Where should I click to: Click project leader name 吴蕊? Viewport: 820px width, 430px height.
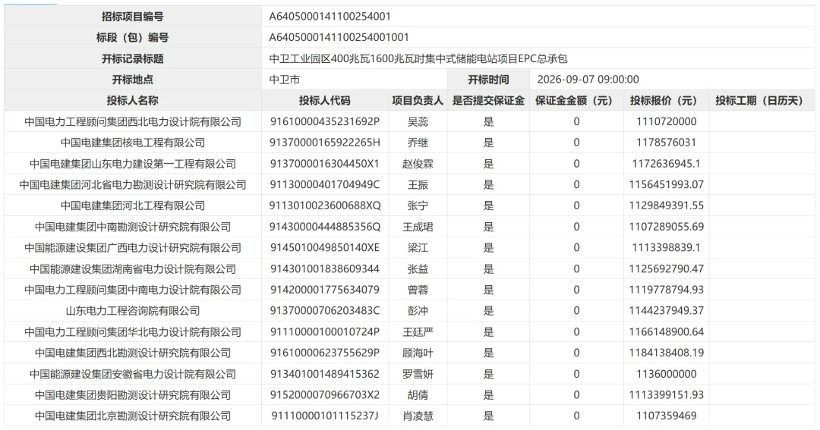[x=418, y=122]
